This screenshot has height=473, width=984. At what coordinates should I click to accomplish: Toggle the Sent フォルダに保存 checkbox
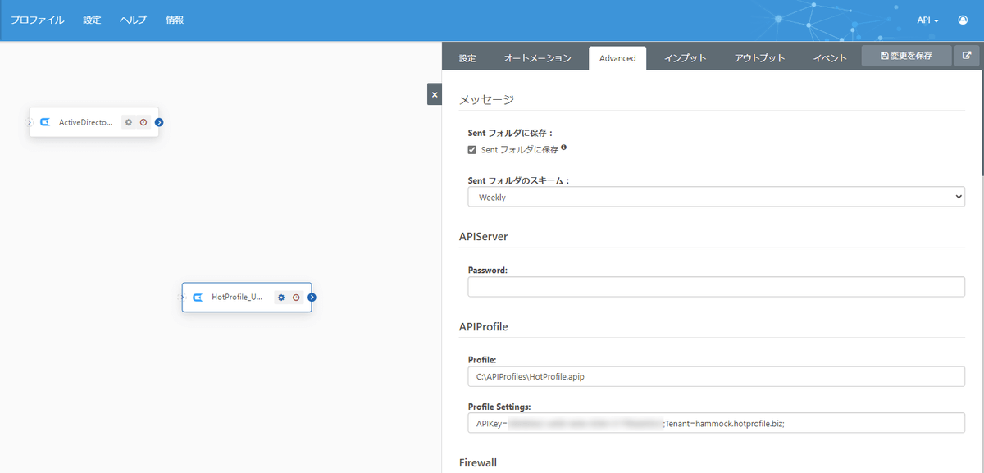(472, 150)
